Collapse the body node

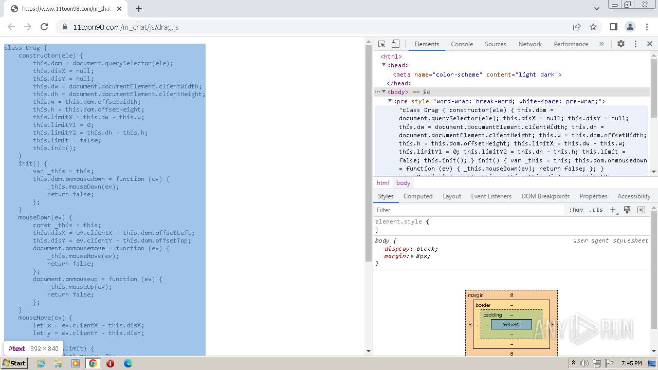click(x=383, y=92)
